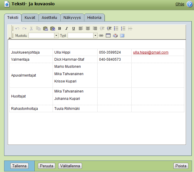Align text right

tap(95, 29)
